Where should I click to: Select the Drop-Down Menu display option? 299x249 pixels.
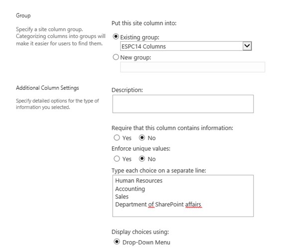coord(117,242)
